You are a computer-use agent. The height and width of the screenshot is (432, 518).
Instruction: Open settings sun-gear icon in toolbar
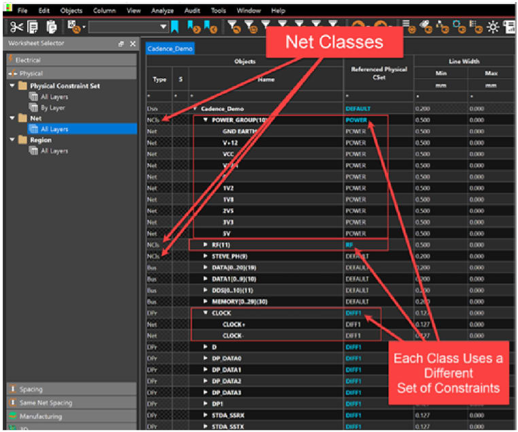pyautogui.click(x=493, y=27)
